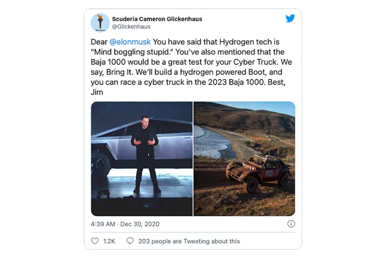
Task: Open the @elonmusk mention link
Action: tap(130, 42)
